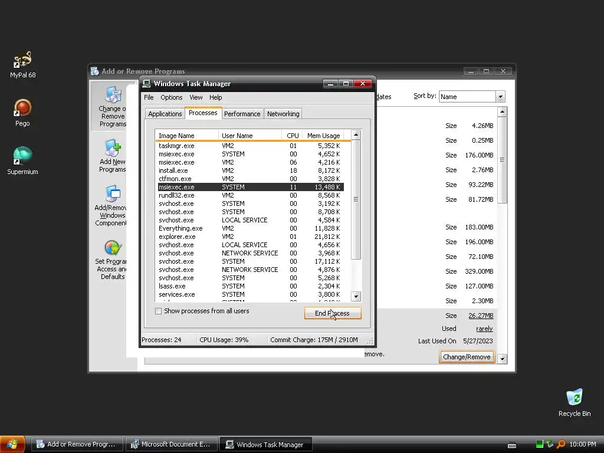Image resolution: width=604 pixels, height=453 pixels.
Task: Select svchost.exe using 17,112 K
Action: coord(250,261)
